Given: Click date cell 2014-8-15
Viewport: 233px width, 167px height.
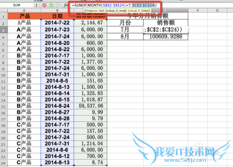Looking at the screenshot, I should pyautogui.click(x=57, y=100).
